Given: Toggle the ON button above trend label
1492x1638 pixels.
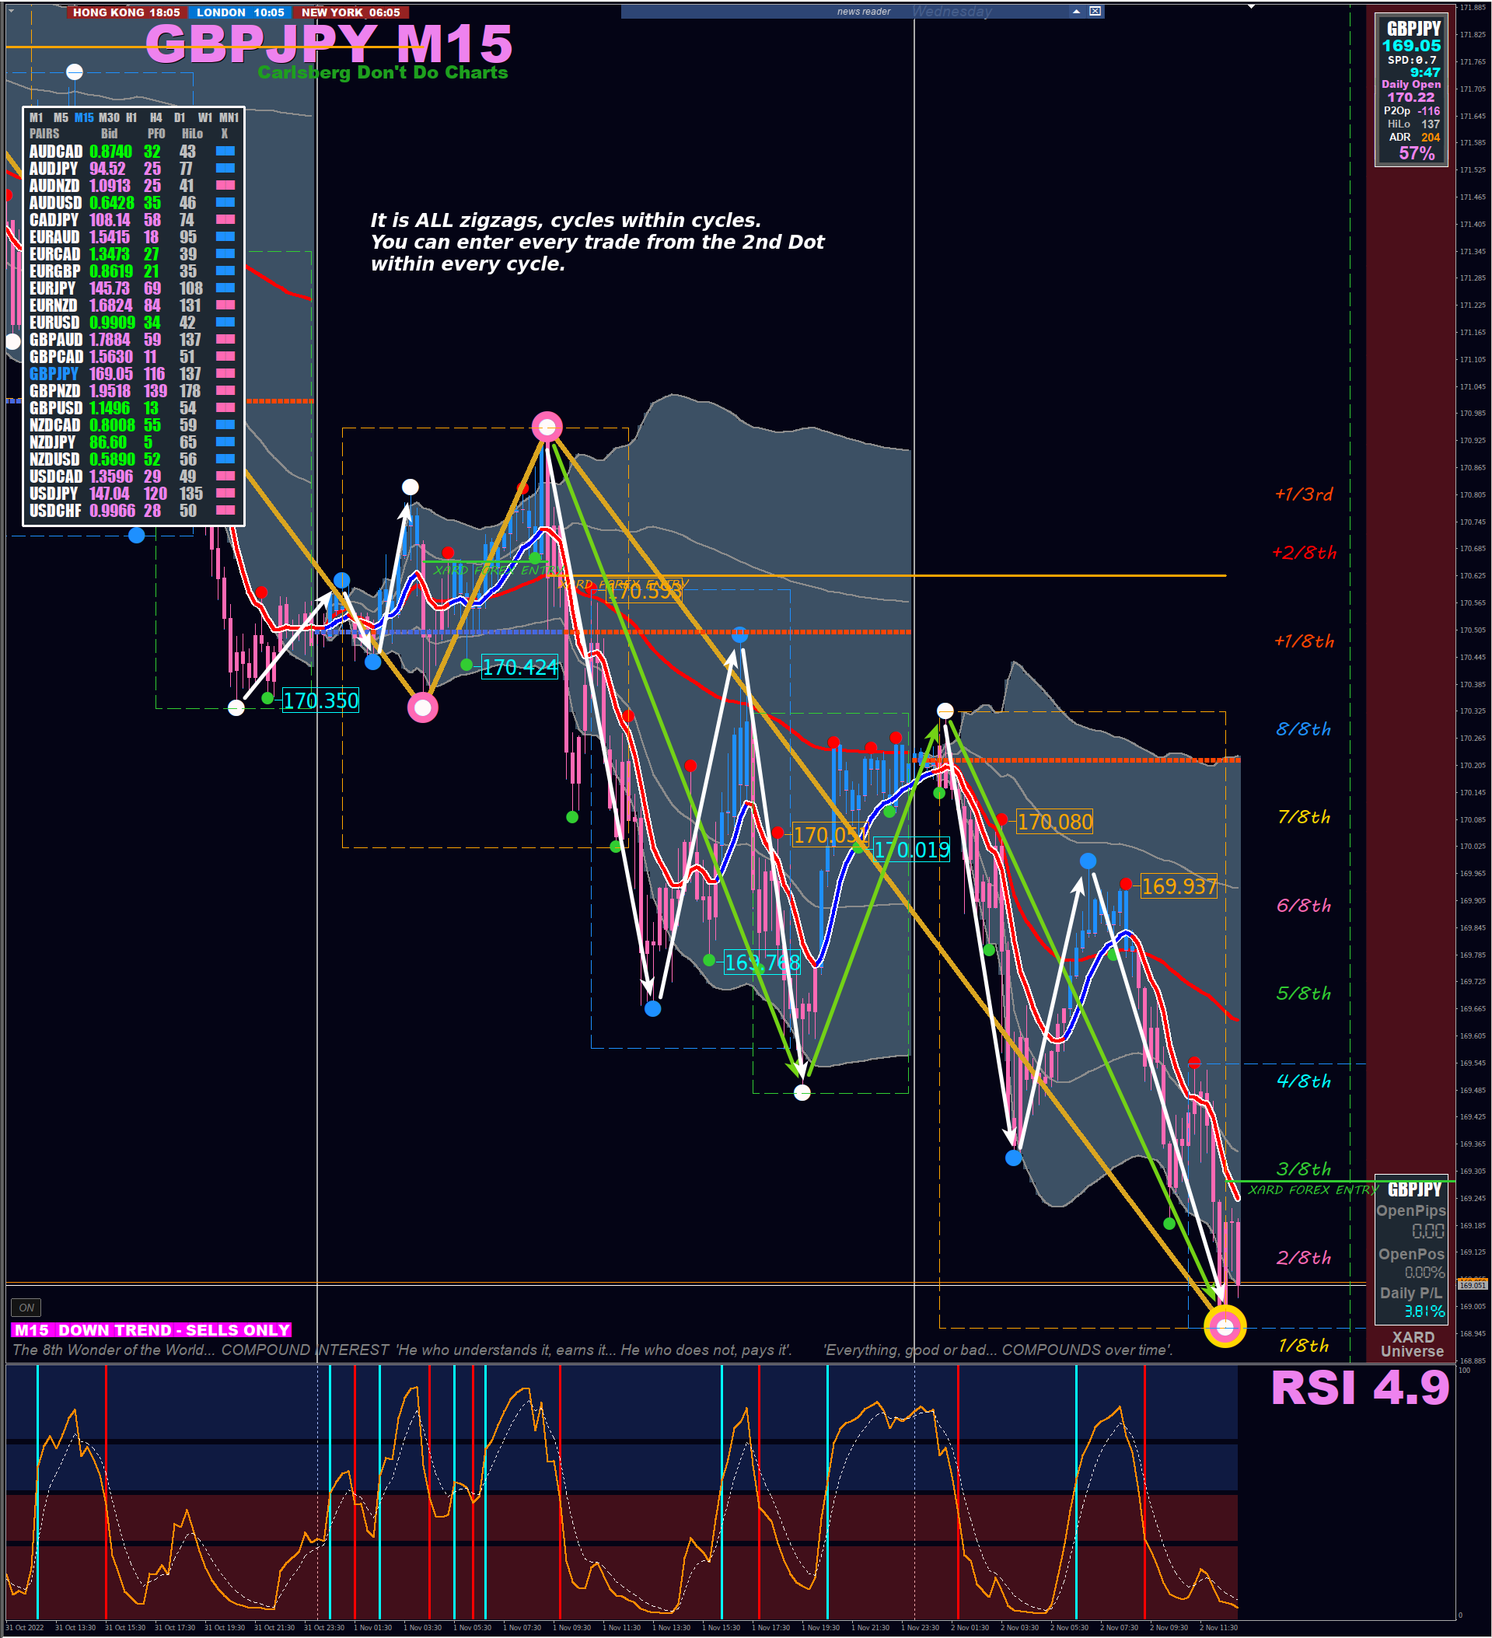Looking at the screenshot, I should [x=26, y=1308].
